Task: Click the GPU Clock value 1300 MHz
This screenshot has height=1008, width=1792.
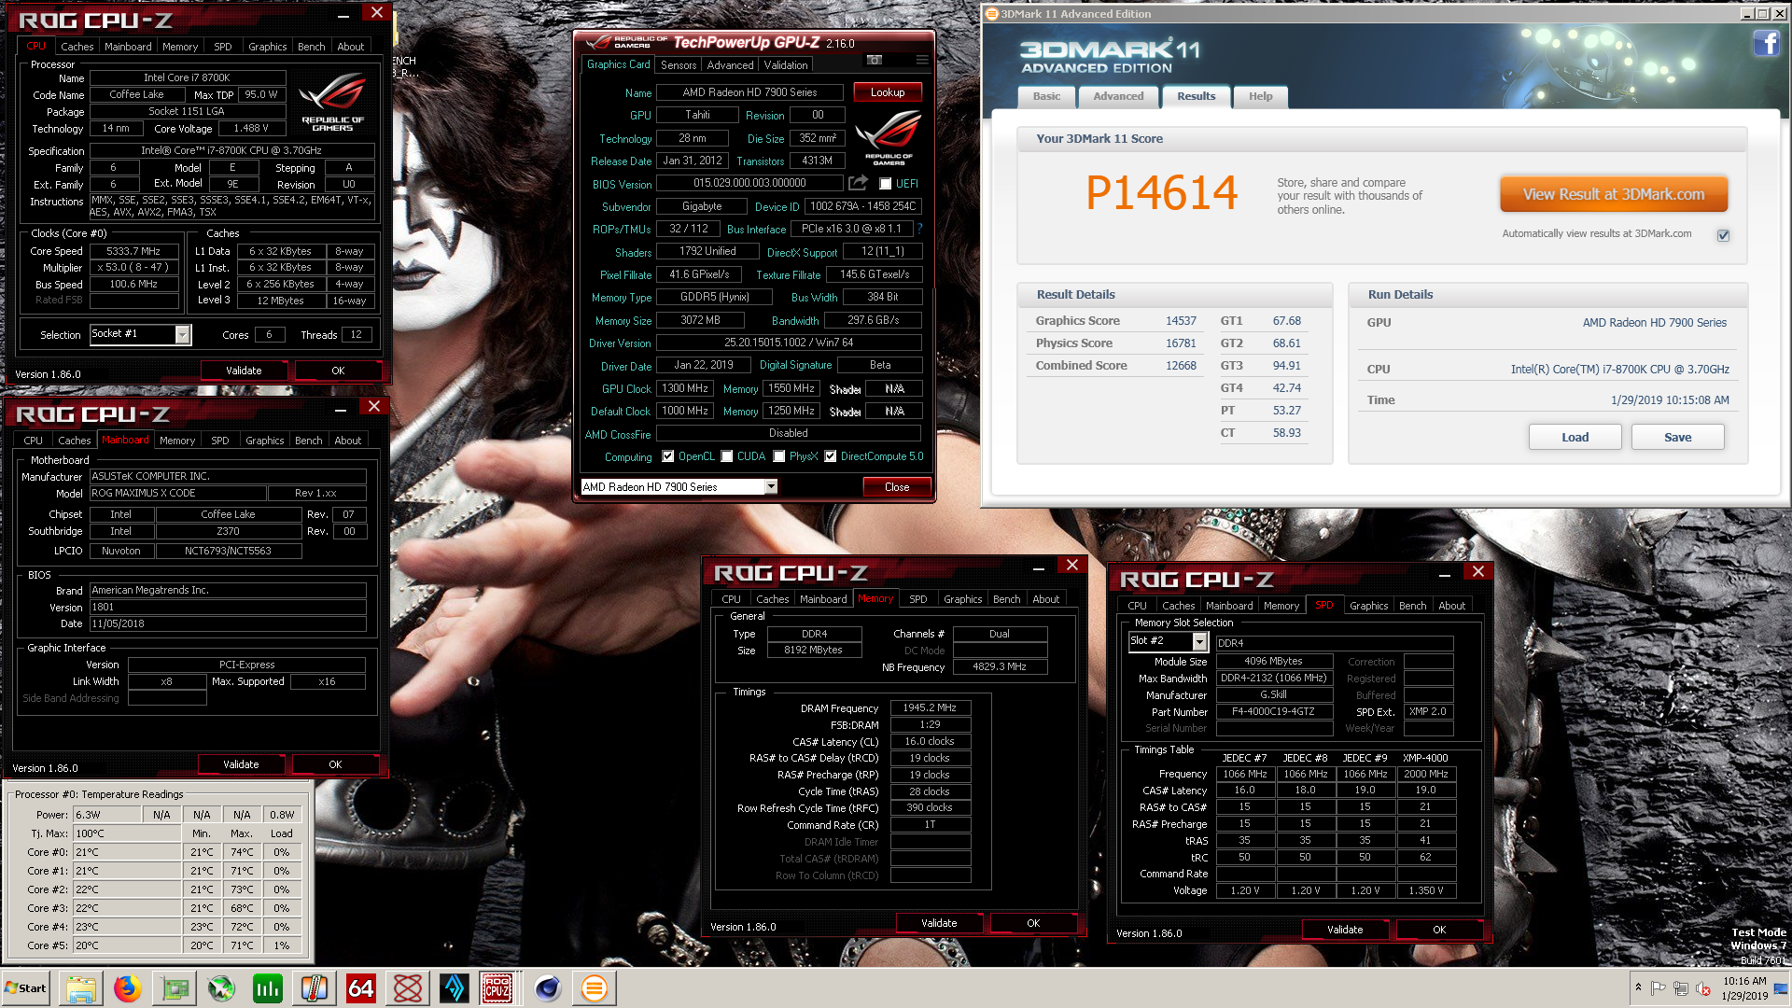Action: [685, 388]
